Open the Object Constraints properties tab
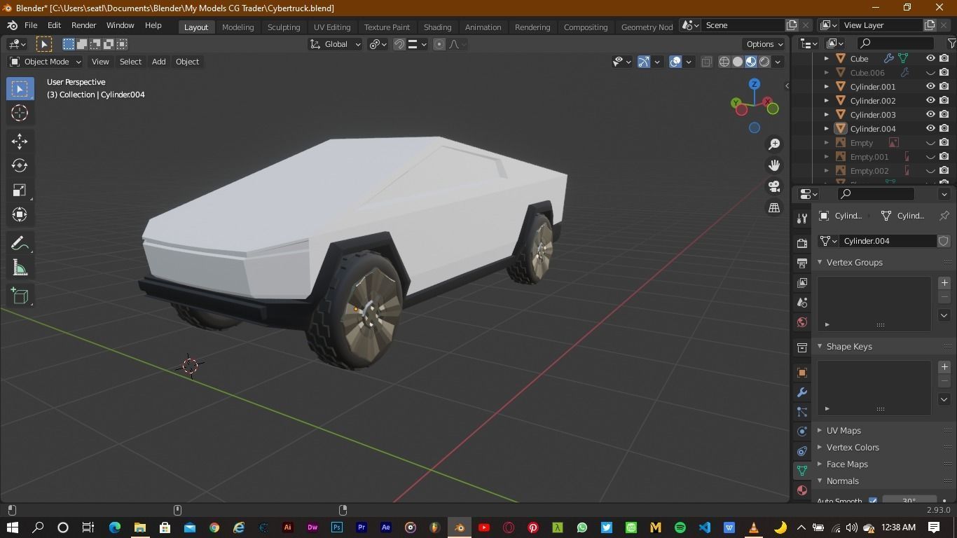 click(802, 451)
